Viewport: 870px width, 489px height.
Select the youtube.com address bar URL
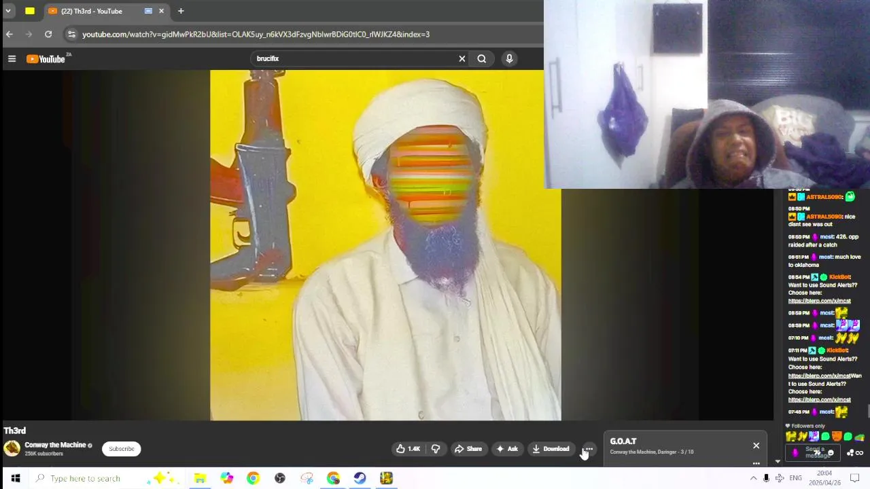point(256,34)
